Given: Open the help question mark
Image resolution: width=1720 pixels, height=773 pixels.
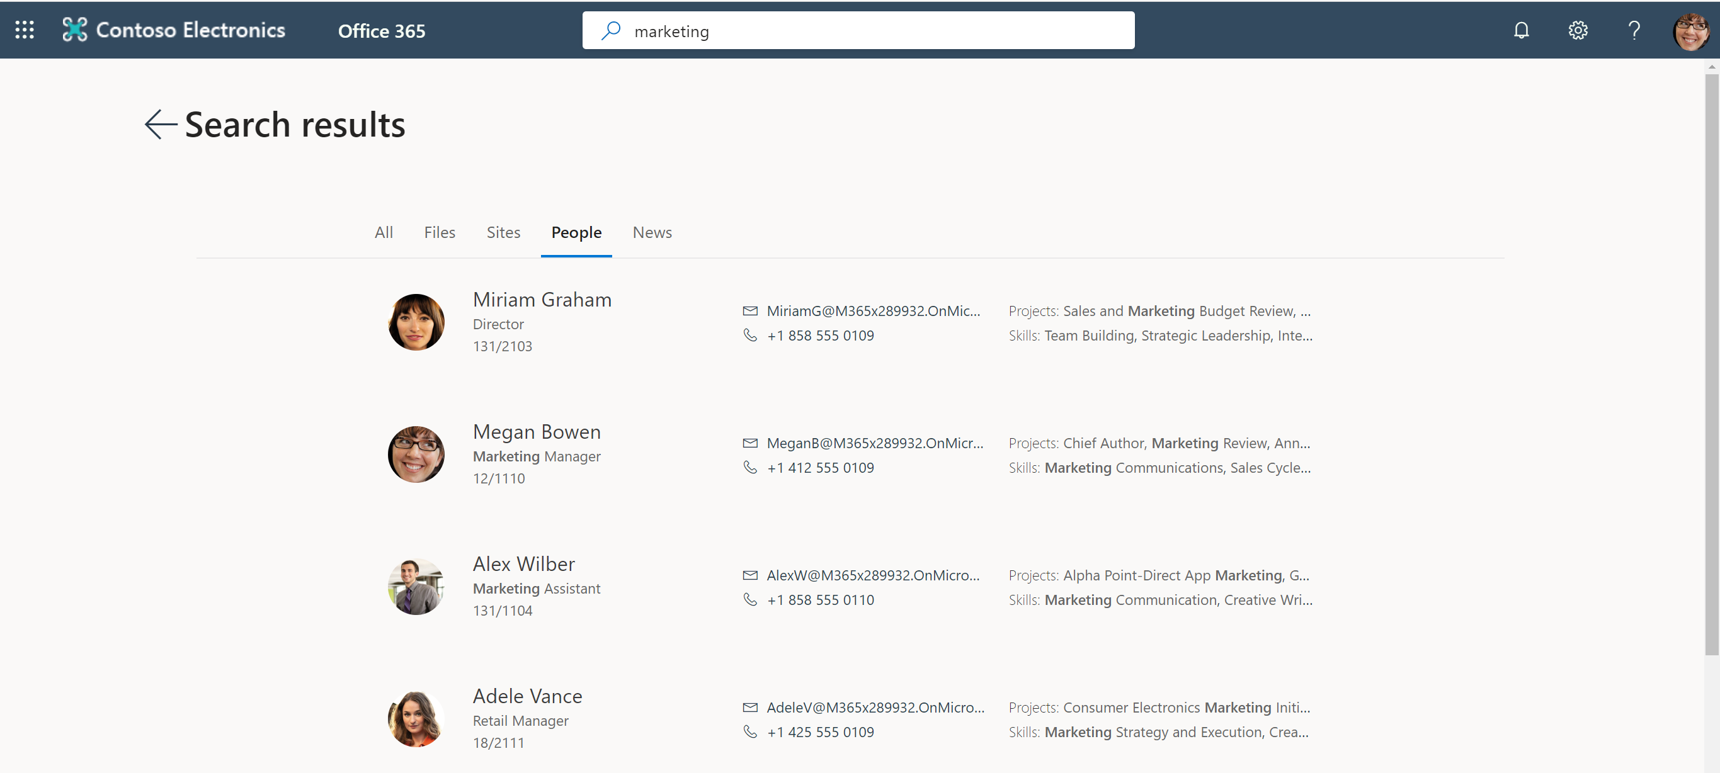Looking at the screenshot, I should [1634, 30].
